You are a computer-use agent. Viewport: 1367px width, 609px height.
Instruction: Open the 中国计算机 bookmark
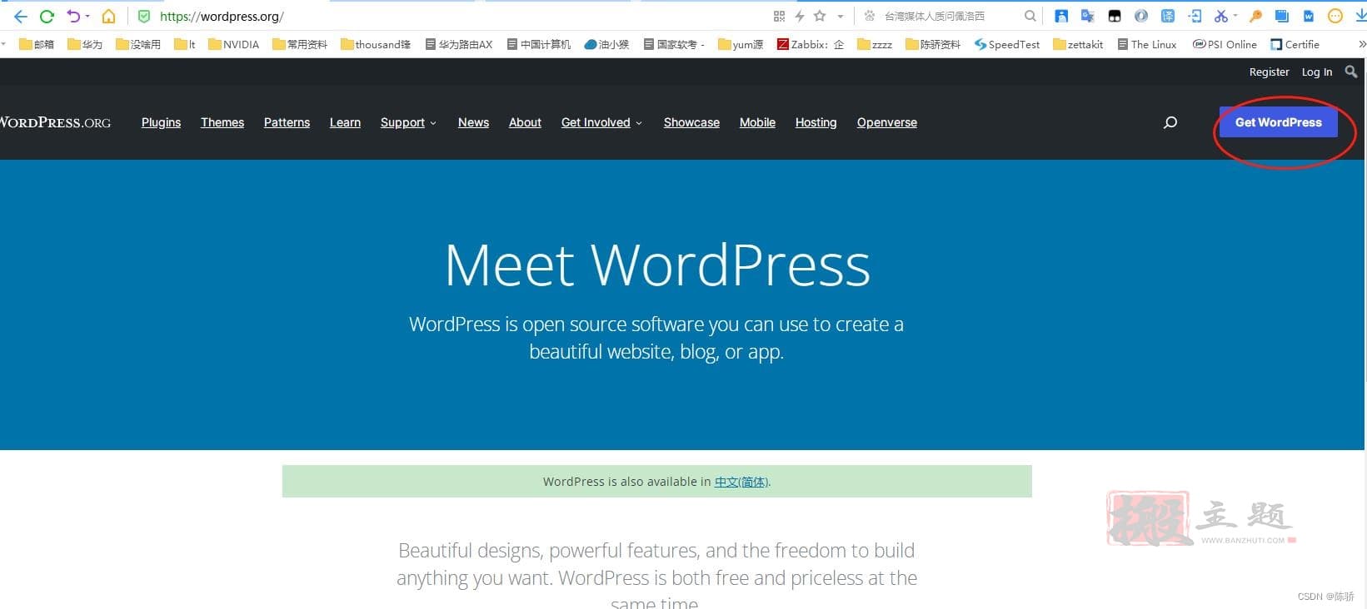[539, 44]
